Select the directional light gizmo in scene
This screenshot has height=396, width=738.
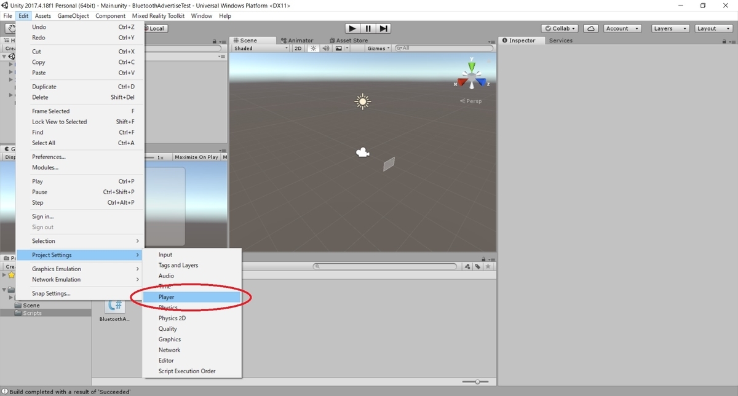click(x=363, y=101)
